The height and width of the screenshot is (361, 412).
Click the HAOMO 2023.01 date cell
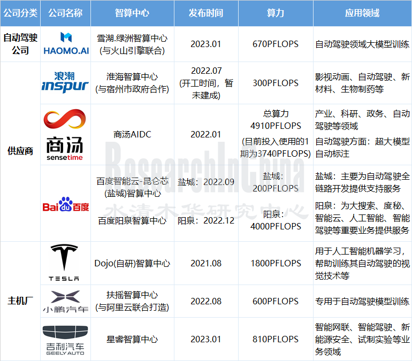pos(206,44)
